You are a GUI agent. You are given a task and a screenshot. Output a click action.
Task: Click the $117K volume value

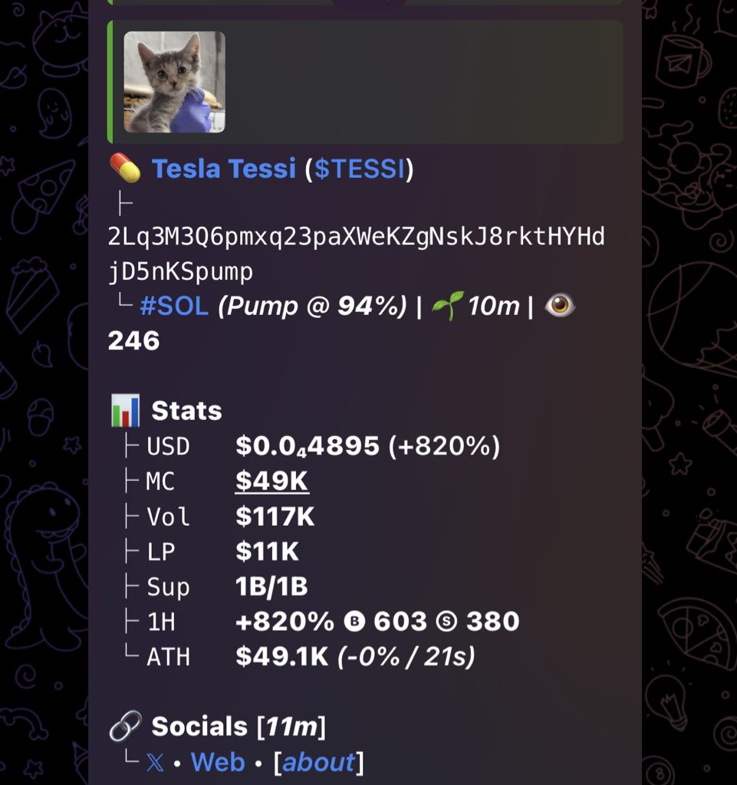click(x=275, y=517)
